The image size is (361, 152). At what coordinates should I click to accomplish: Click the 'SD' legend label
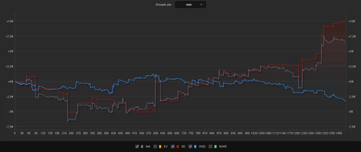[x=183, y=146]
